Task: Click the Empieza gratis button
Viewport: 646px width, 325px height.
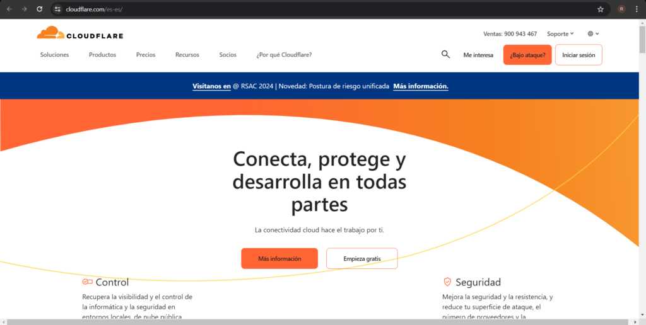Action: [x=361, y=258]
